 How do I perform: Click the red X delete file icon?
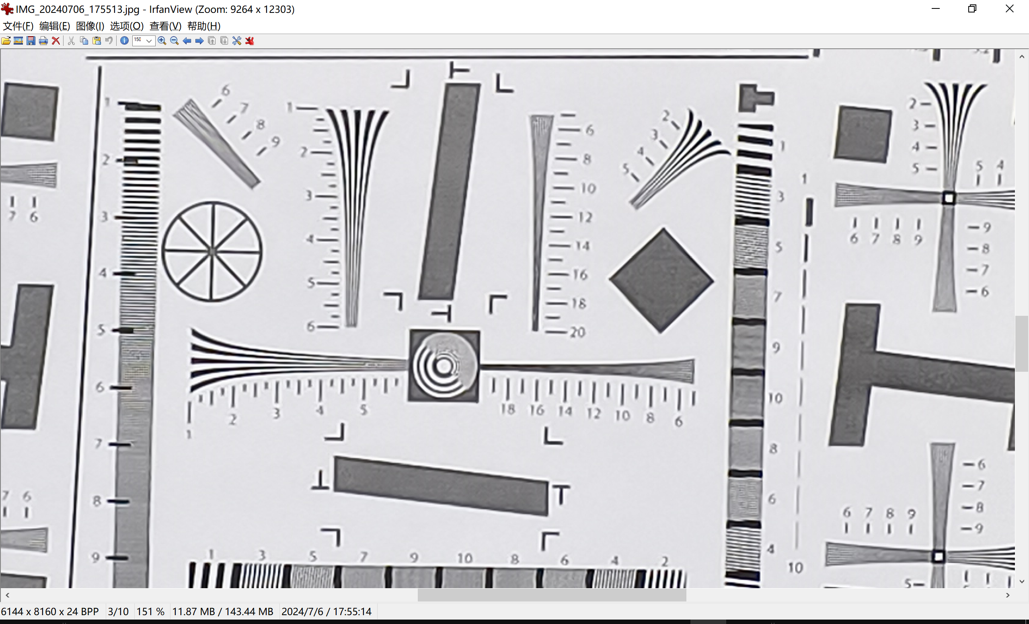tap(55, 41)
